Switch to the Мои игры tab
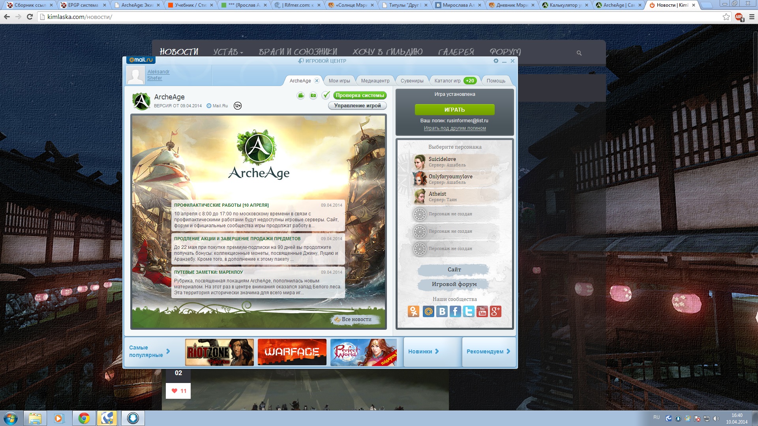Image resolution: width=758 pixels, height=426 pixels. [339, 81]
